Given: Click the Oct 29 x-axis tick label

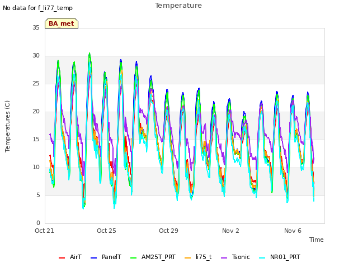Looking at the screenshot, I should point(168,231).
